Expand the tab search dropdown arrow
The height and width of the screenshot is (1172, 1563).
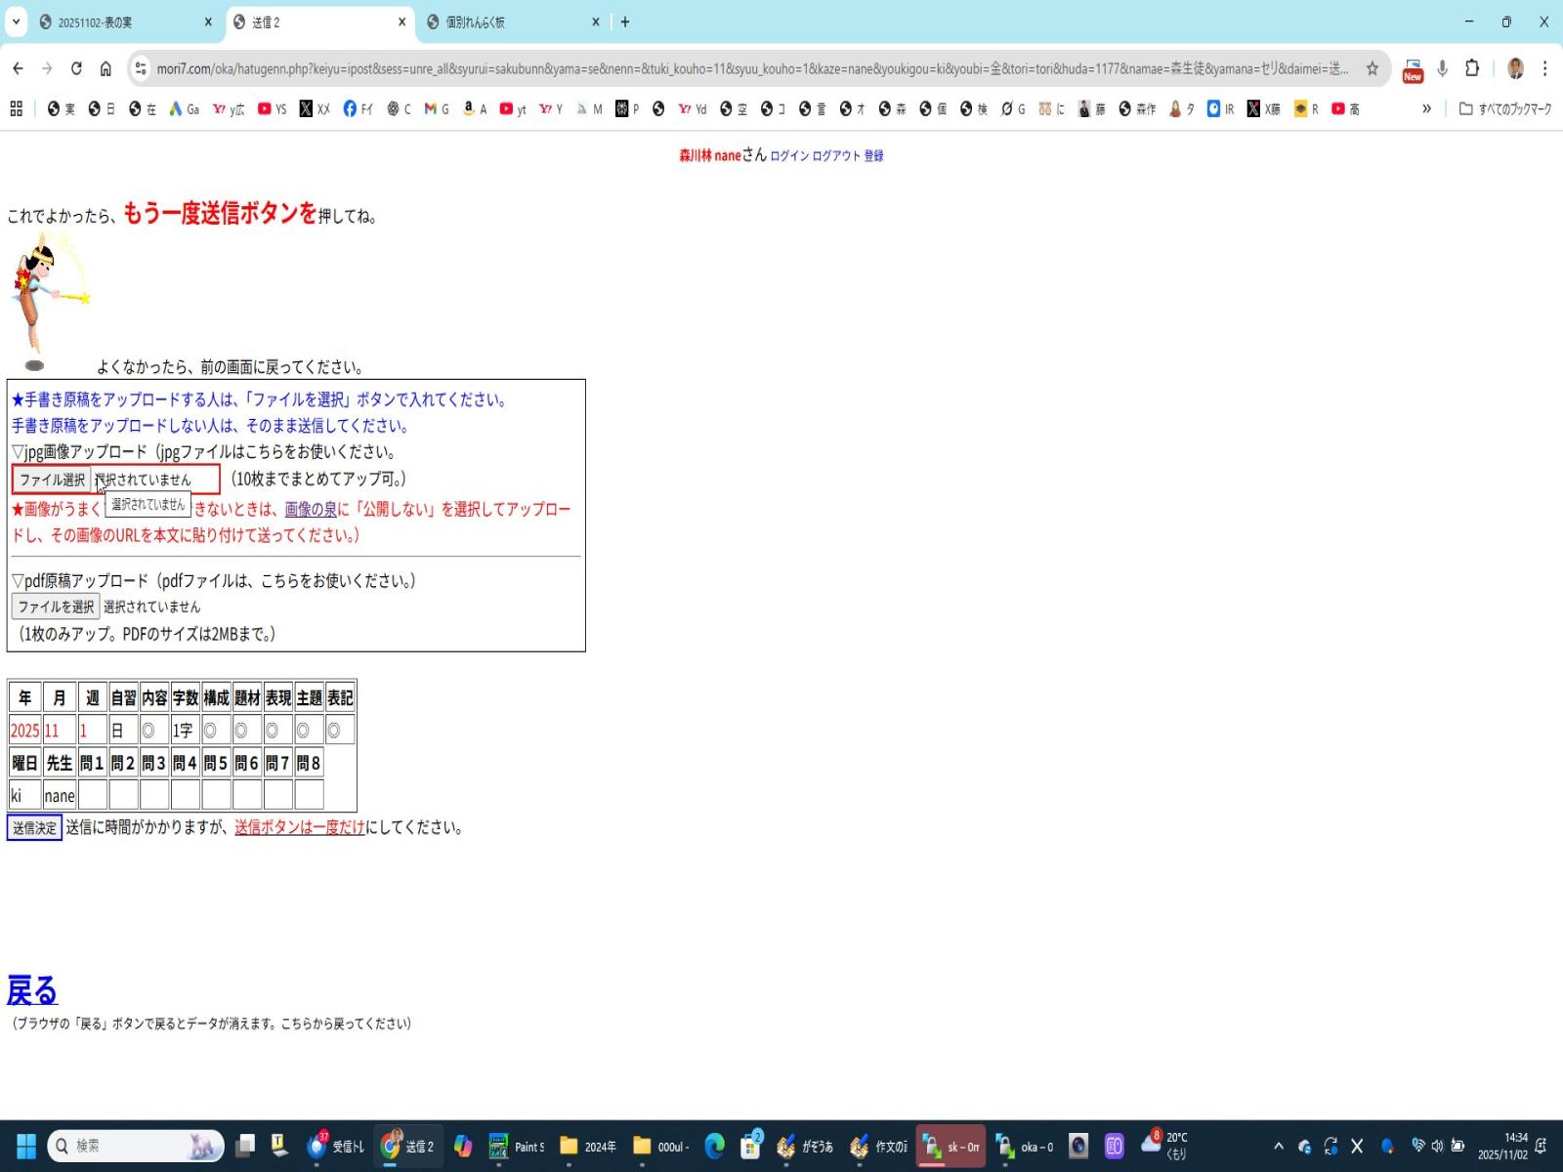(x=16, y=21)
